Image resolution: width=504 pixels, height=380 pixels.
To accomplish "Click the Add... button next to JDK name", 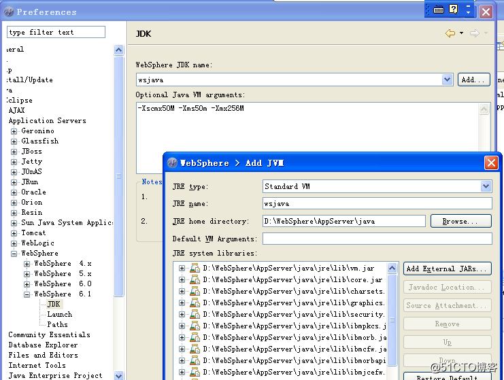I will [474, 80].
